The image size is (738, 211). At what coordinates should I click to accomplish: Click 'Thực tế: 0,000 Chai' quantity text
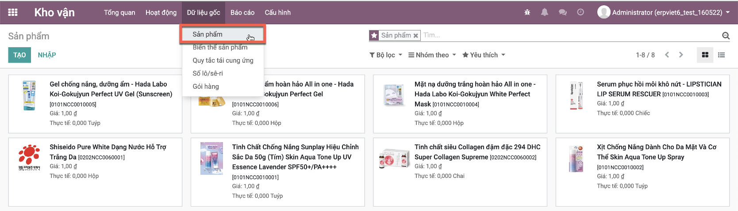(439, 176)
